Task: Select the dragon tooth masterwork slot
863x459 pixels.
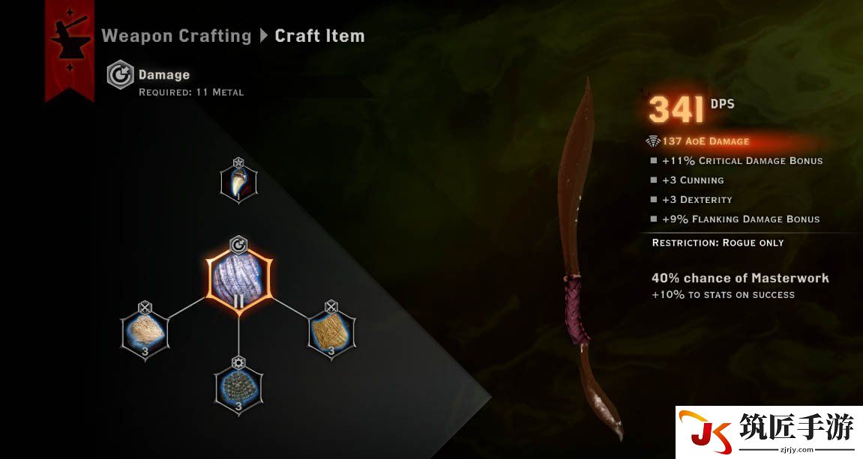Action: point(238,183)
